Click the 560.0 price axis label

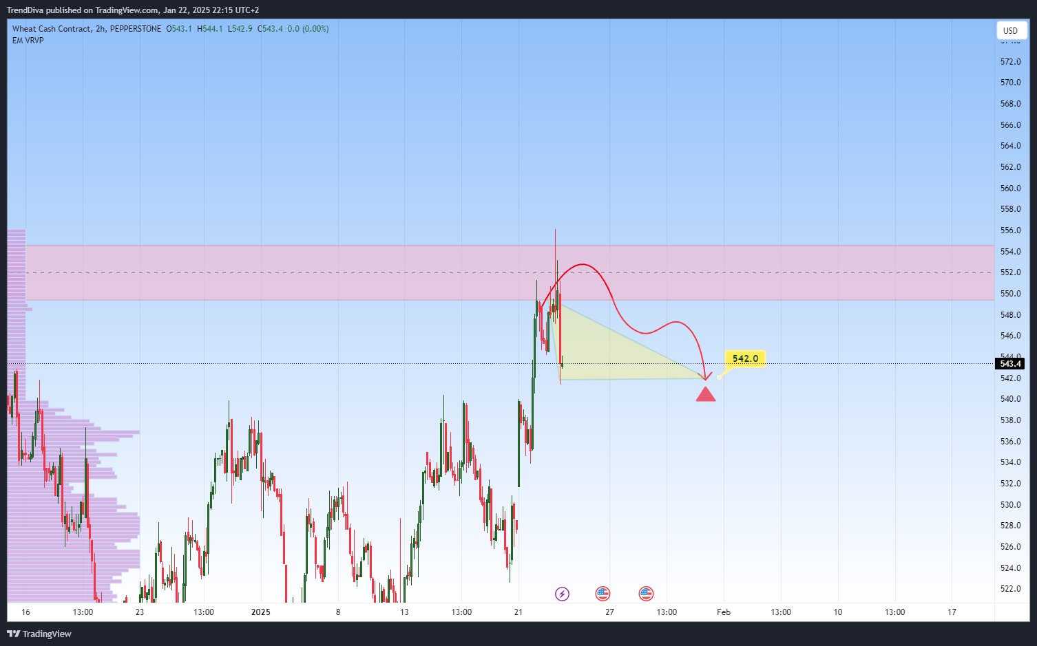[x=1010, y=189]
